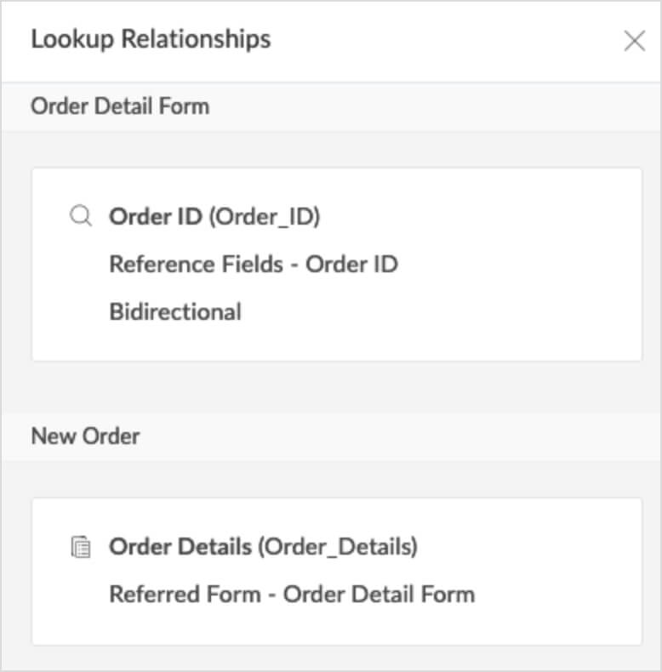Click the dash in the Reference Fields line
Viewport: 662px width, 672px height.
[294, 265]
